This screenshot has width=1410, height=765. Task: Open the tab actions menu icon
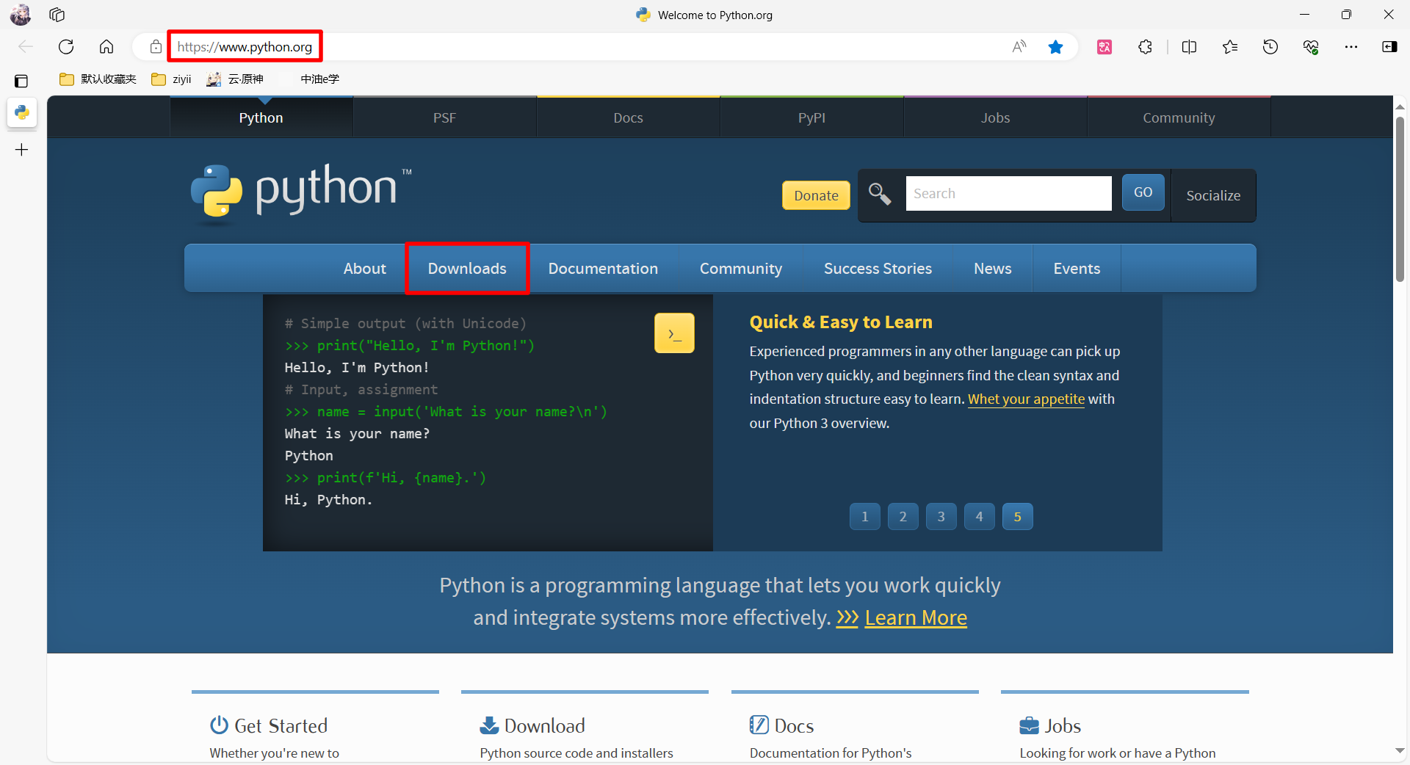pos(21,81)
